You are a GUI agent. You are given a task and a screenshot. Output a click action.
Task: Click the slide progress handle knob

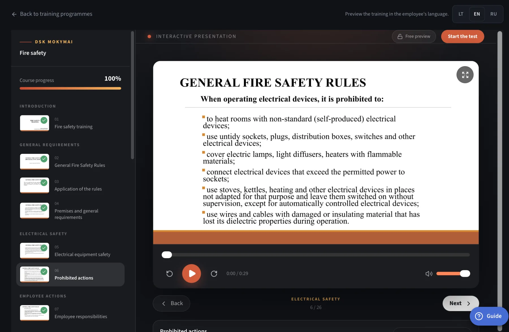point(167,255)
